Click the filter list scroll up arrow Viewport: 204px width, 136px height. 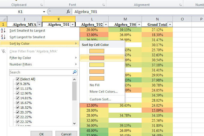click(74, 79)
